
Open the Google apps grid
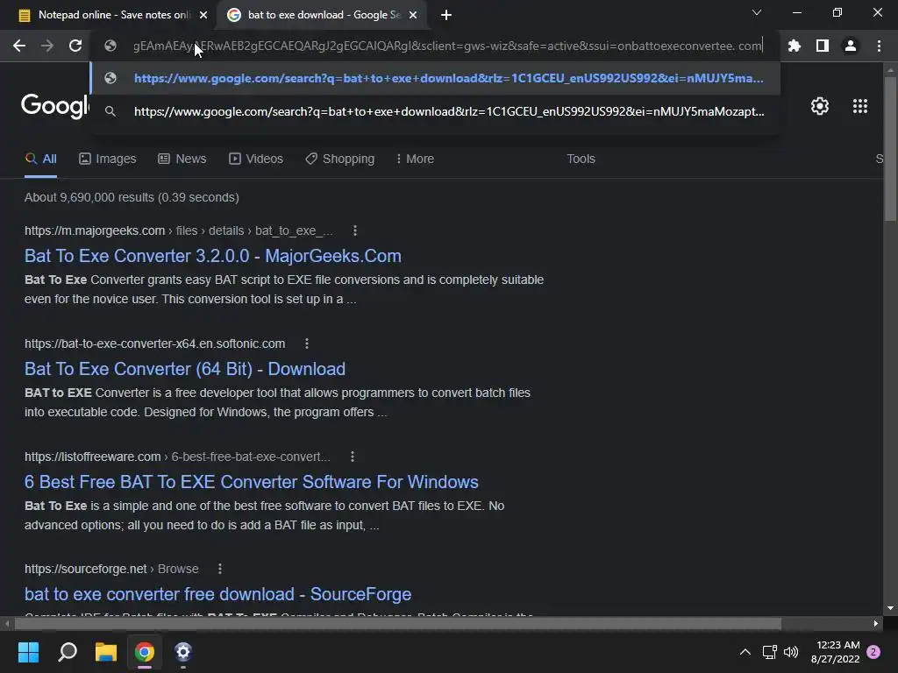[x=860, y=106]
